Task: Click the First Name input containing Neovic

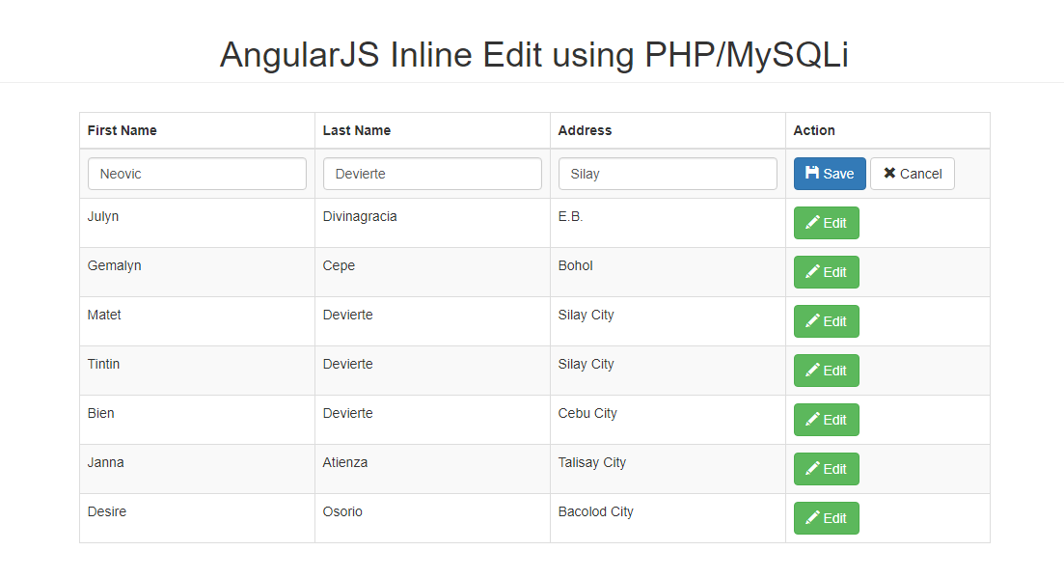Action: tap(197, 174)
